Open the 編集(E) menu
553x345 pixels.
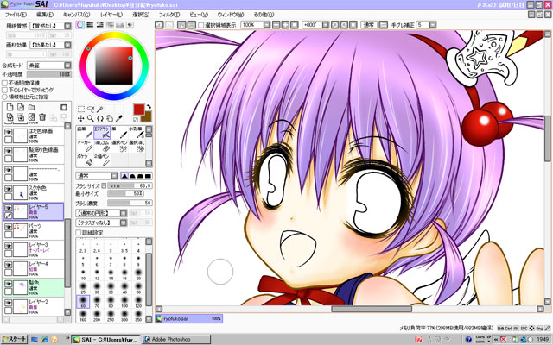[x=45, y=15]
